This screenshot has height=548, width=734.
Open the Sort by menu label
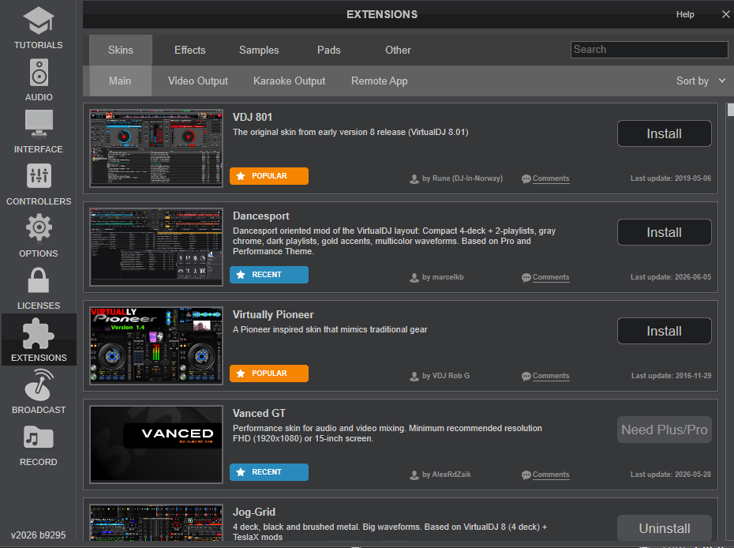(692, 81)
